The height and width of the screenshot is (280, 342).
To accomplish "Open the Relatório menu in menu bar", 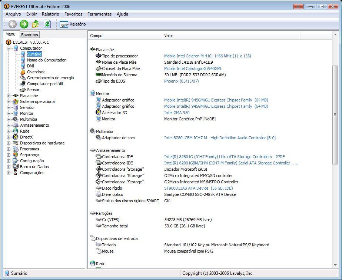I will coord(50,14).
